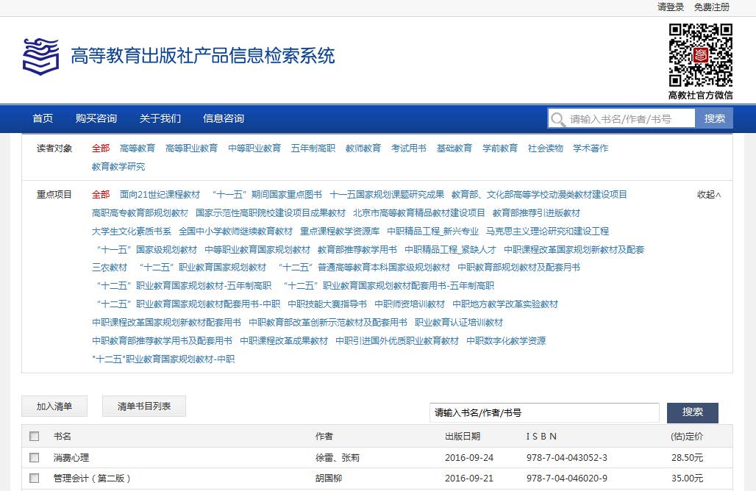Choose 中职地方教学改革实验教材 project

click(505, 304)
